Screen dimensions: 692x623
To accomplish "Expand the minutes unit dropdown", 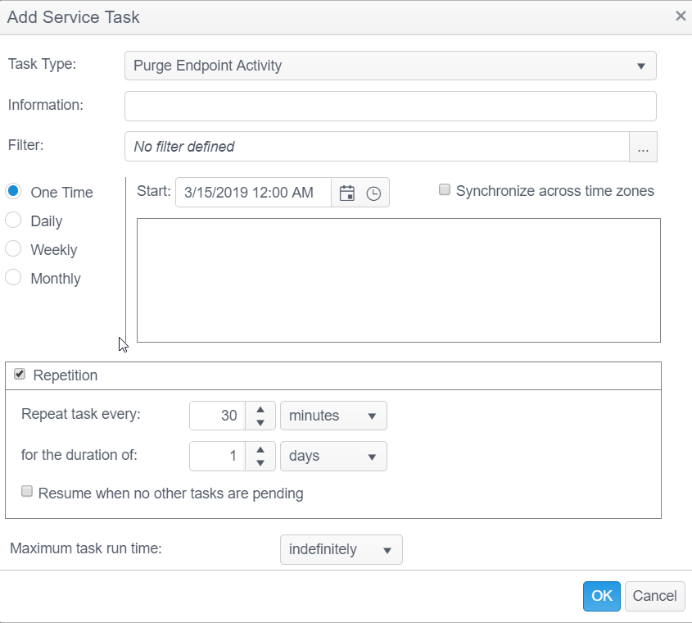I will (x=333, y=416).
